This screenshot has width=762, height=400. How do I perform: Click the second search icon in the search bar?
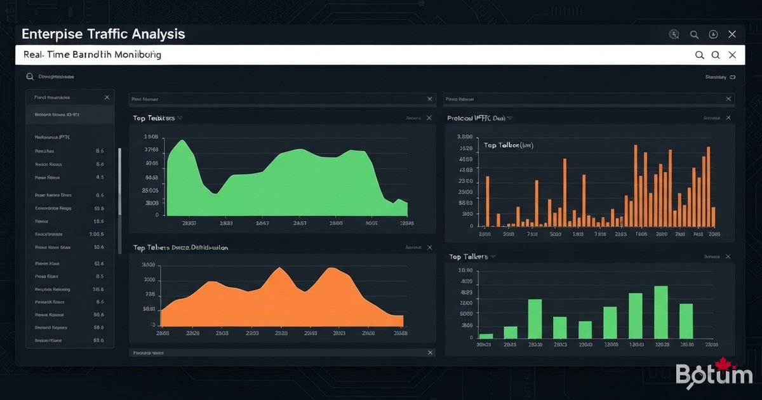click(x=716, y=55)
